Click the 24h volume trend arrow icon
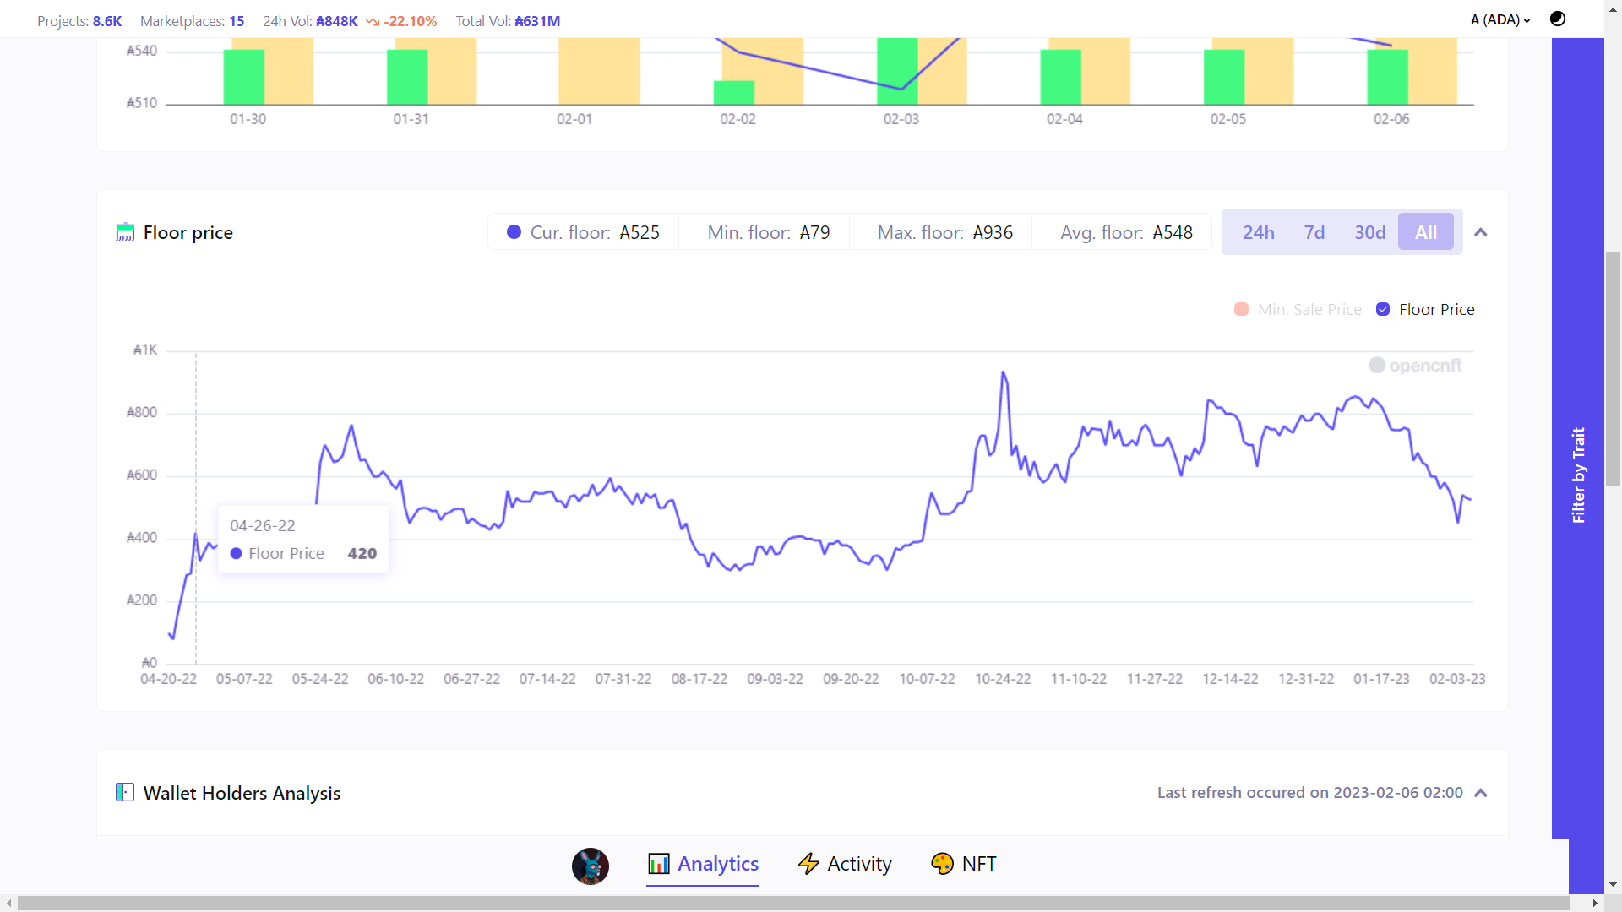The width and height of the screenshot is (1622, 912). pyautogui.click(x=373, y=22)
